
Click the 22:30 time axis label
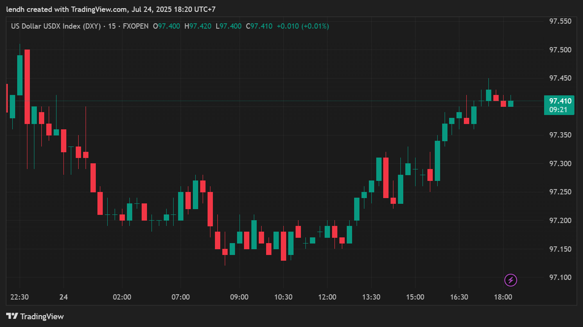tap(19, 297)
